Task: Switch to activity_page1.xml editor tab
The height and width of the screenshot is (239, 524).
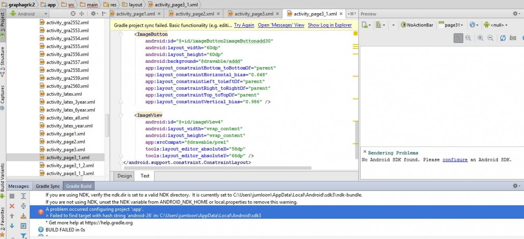Action: (x=135, y=13)
